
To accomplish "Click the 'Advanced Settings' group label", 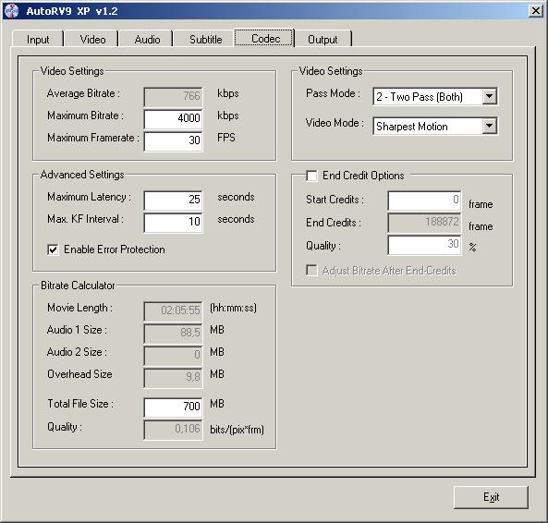I will point(82,175).
